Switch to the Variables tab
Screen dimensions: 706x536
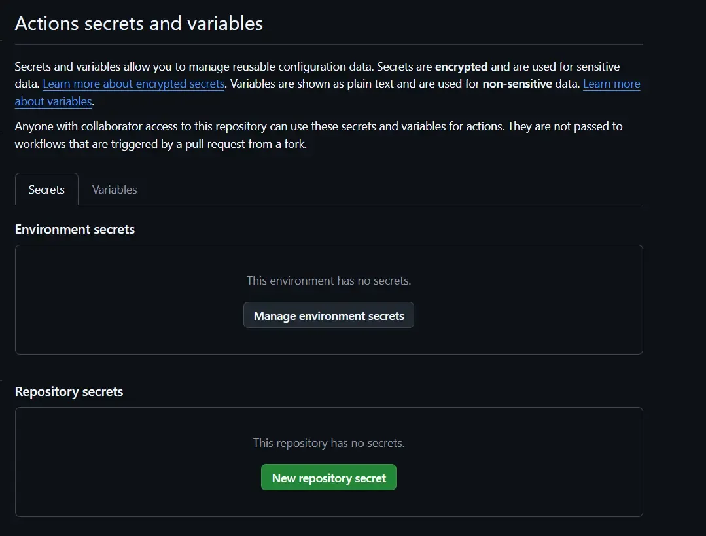point(115,190)
